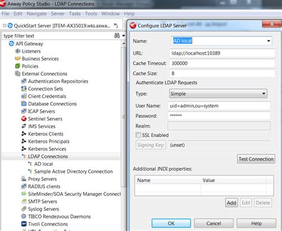The width and height of the screenshot is (282, 231).
Task: Click the Cache Size field
Action: [x=222, y=74]
